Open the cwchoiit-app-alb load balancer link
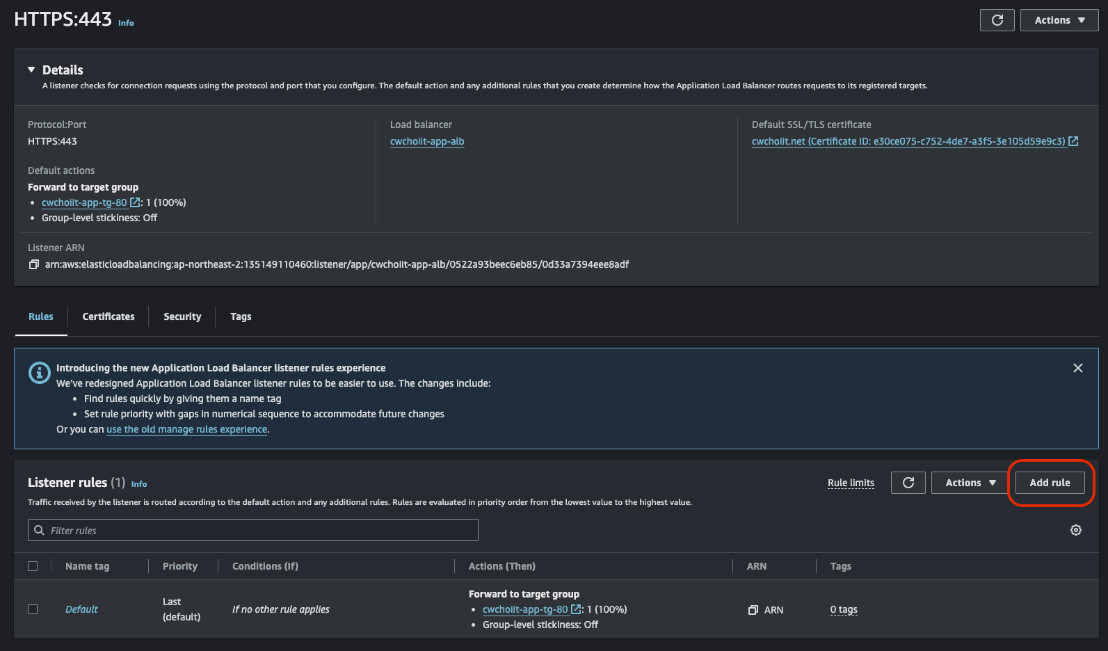Viewport: 1108px width, 651px height. click(x=427, y=141)
